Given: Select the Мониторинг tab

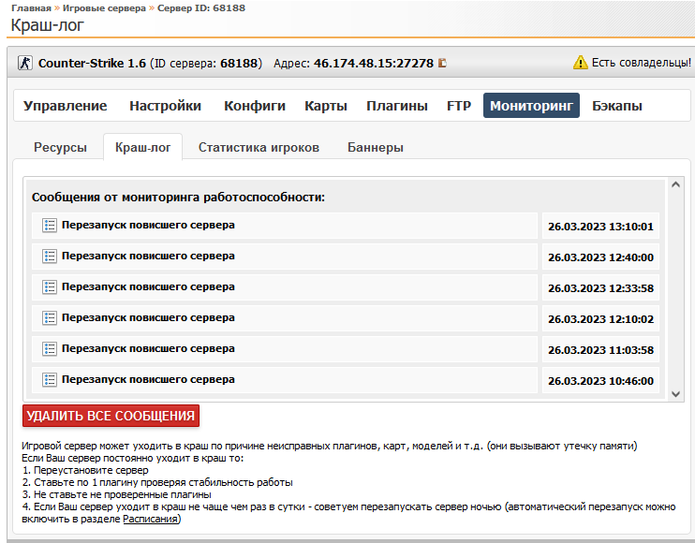Looking at the screenshot, I should 531,106.
